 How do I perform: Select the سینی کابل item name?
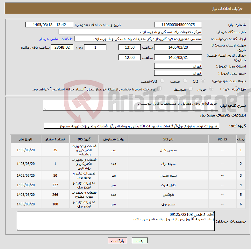coord(168,150)
